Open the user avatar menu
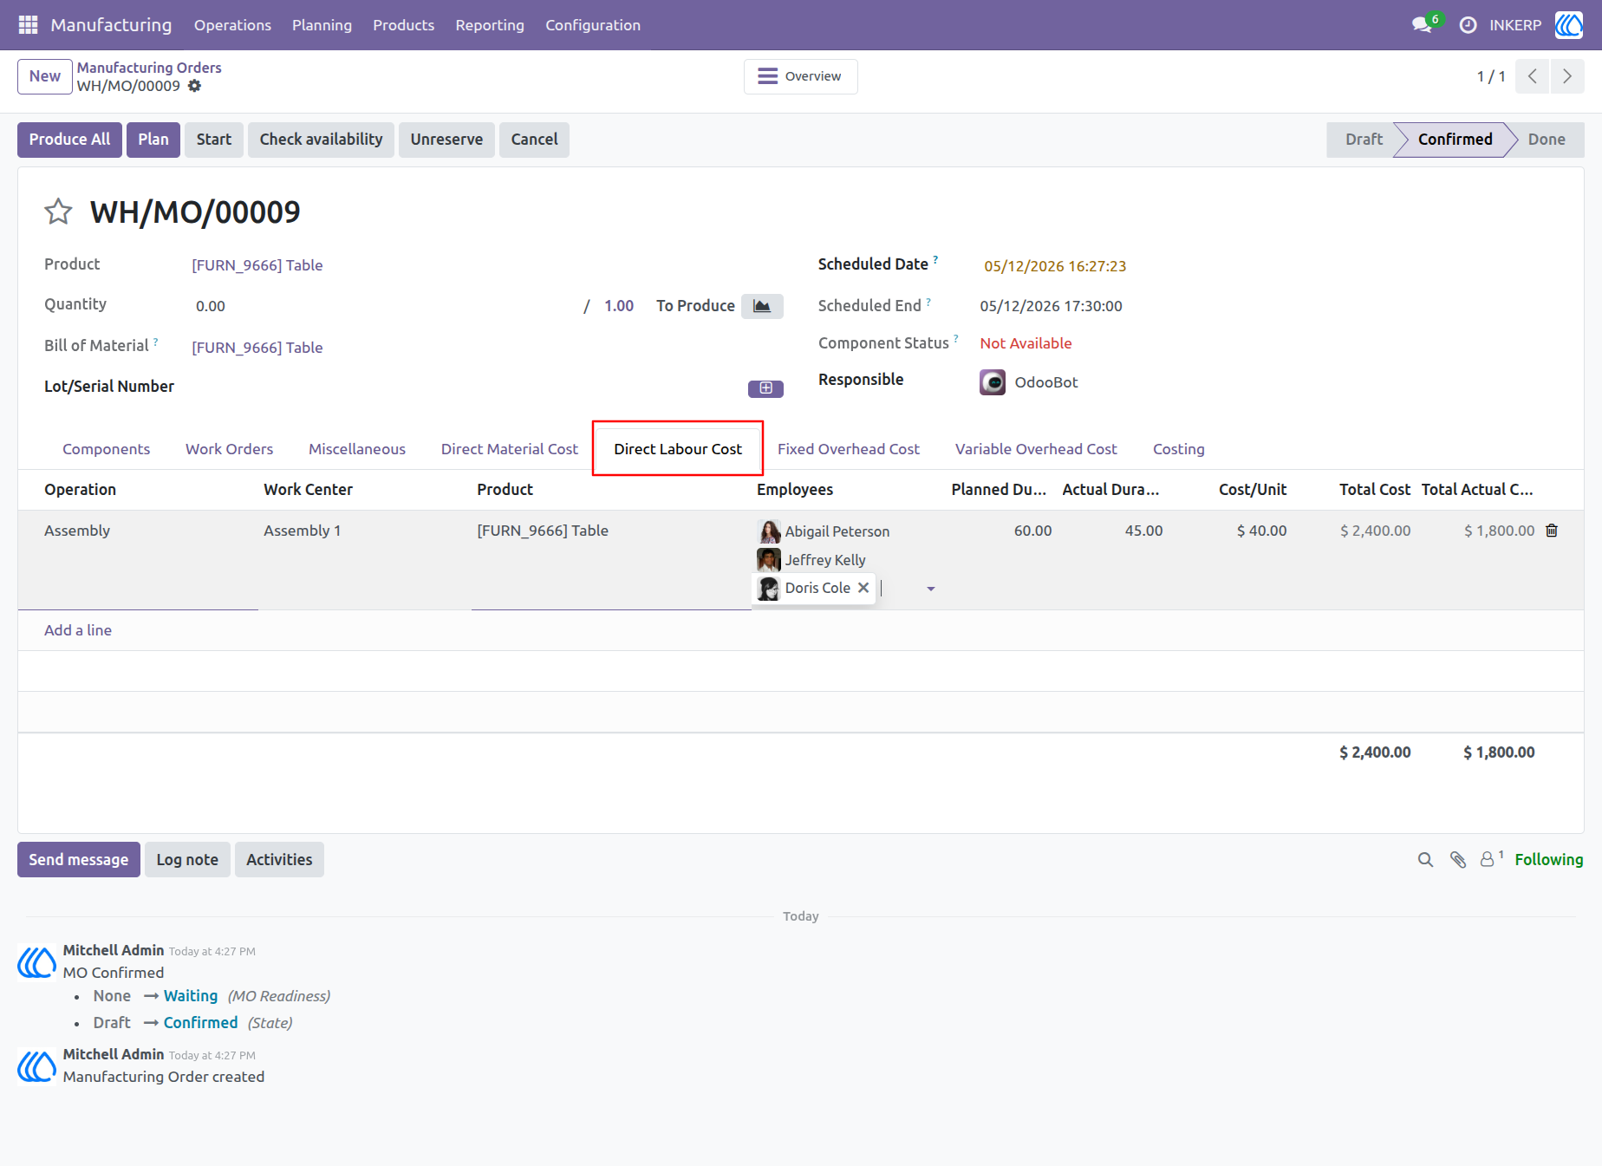Viewport: 1602px width, 1166px height. coord(1569,25)
